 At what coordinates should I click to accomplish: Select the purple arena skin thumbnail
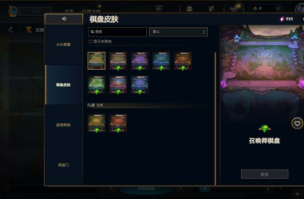[139, 61]
